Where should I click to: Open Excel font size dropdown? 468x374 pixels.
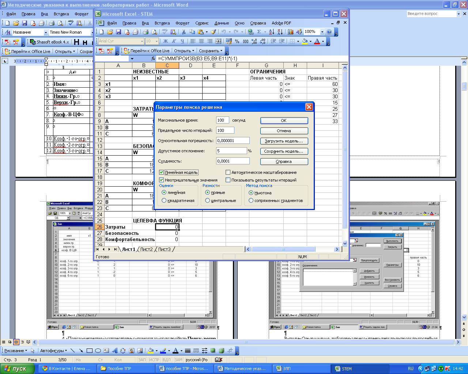coord(156,41)
